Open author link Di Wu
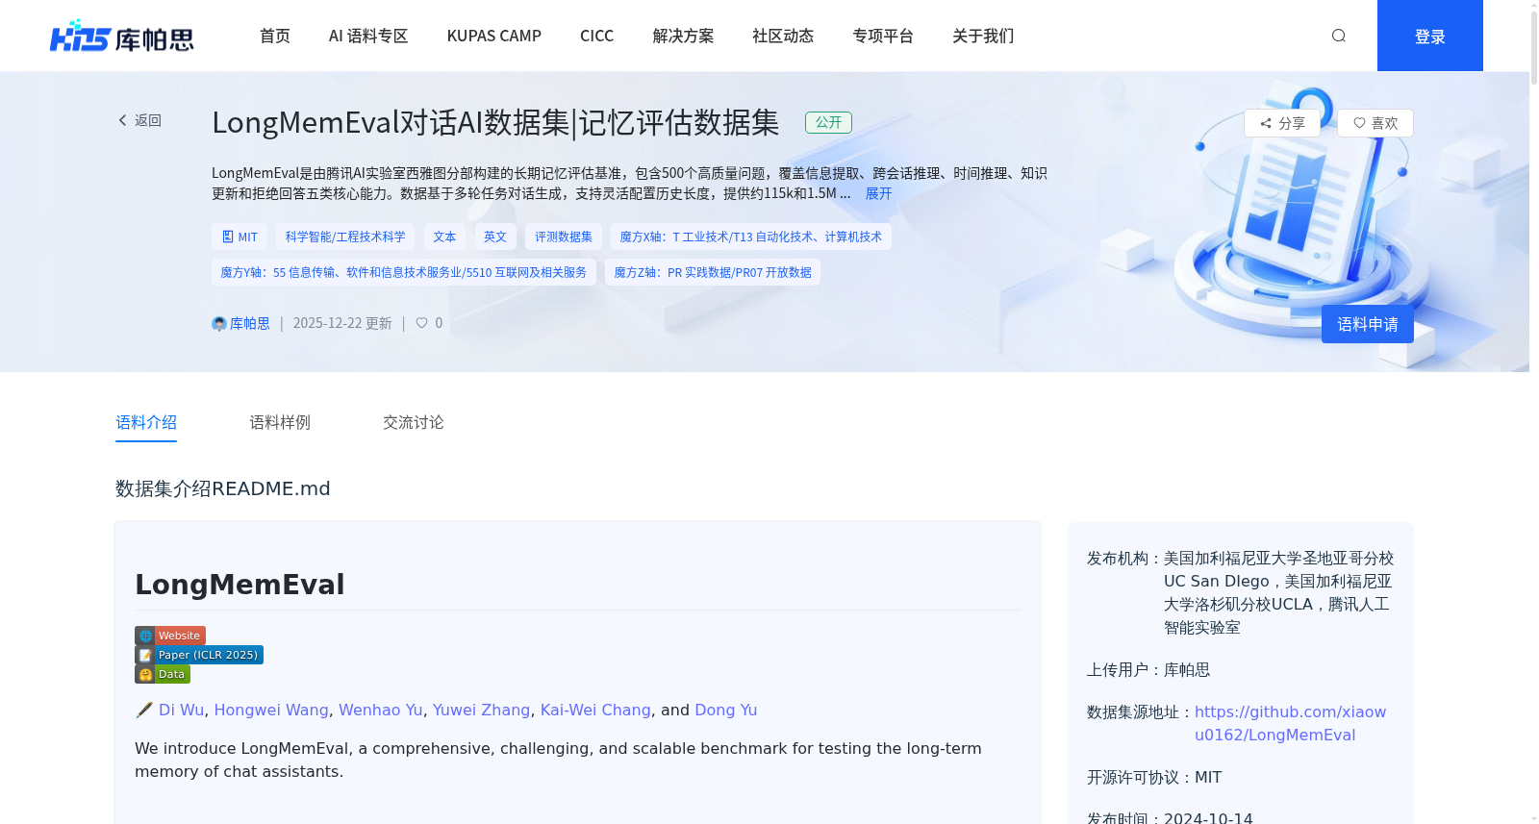 click(182, 710)
